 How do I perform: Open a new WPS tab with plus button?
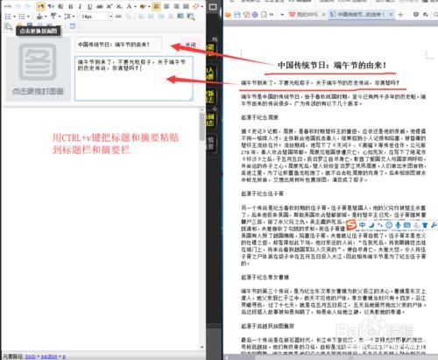(400, 14)
